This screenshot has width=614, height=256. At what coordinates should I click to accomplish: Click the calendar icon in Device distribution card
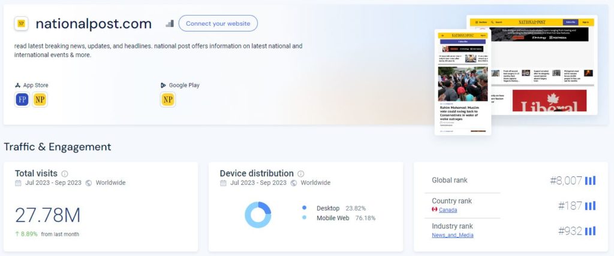(x=223, y=183)
